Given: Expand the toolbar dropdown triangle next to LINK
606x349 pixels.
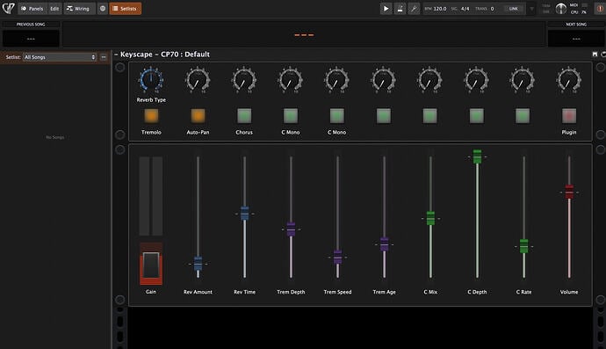Looking at the screenshot, I should [532, 9].
